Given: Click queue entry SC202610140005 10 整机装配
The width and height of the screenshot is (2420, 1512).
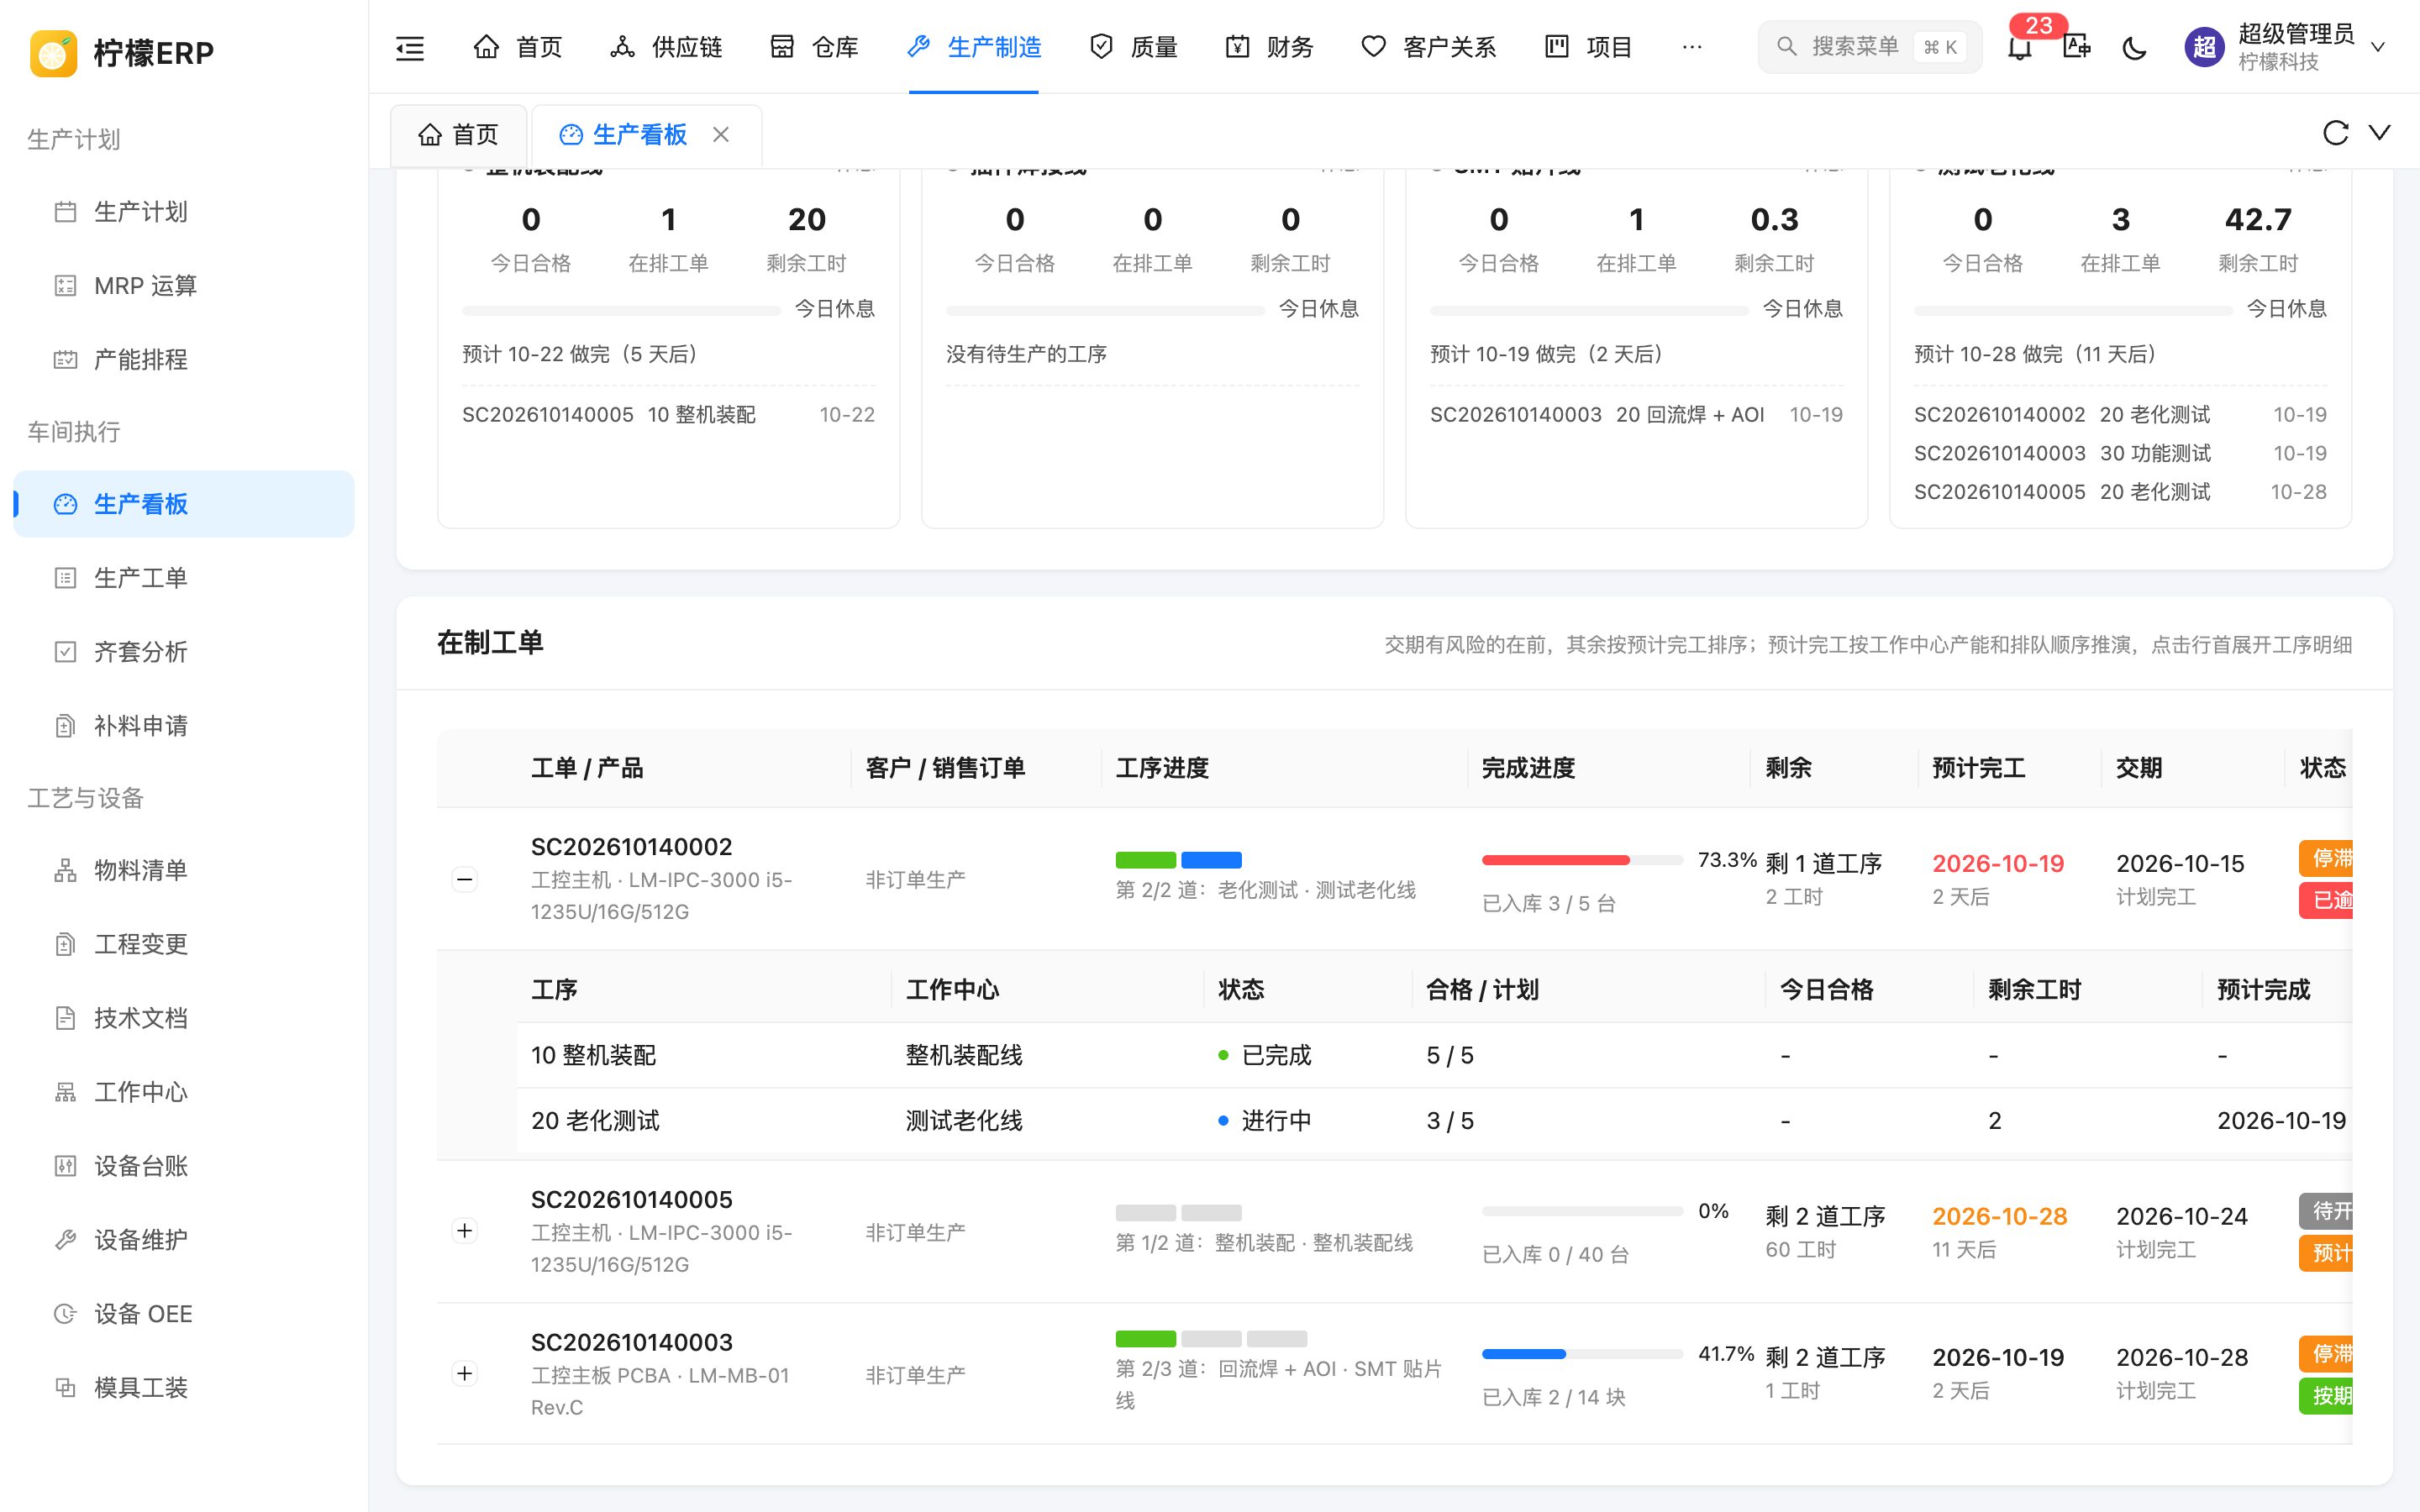Looking at the screenshot, I should pyautogui.click(x=668, y=415).
